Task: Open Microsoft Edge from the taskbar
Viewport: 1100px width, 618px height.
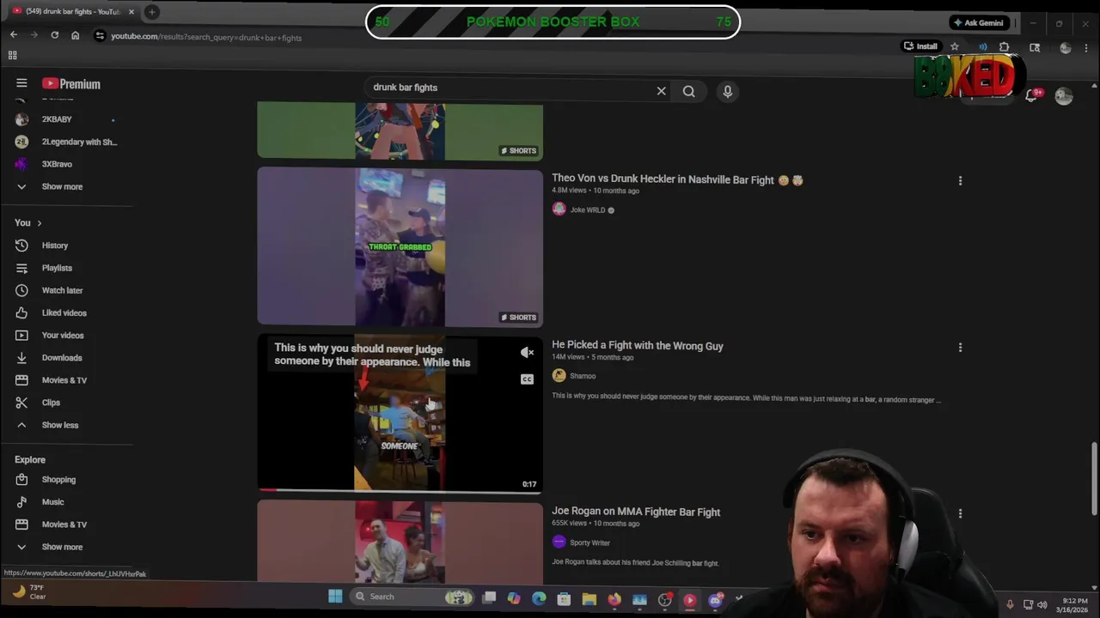Action: click(539, 598)
